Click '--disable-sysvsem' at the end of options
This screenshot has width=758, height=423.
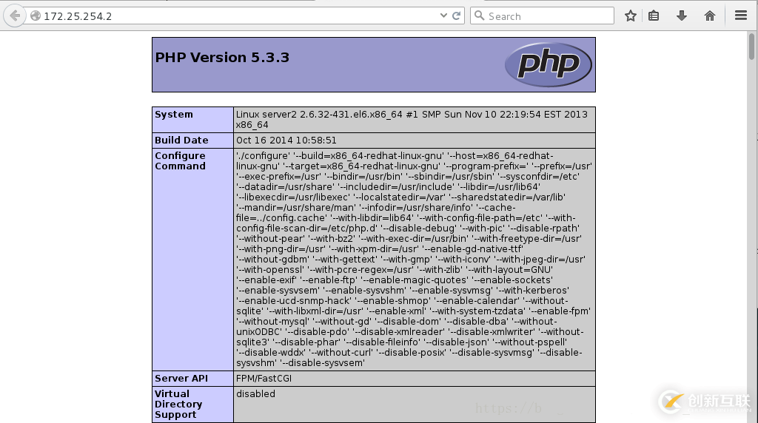coord(323,362)
